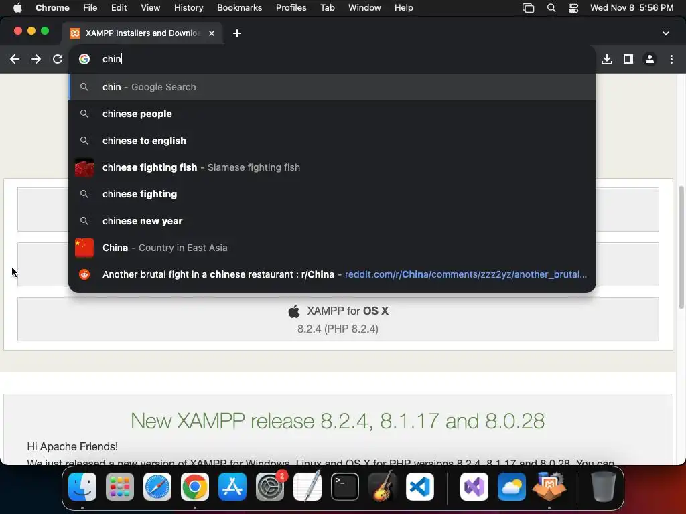Open Launchpad from the Dock
The height and width of the screenshot is (514, 686).
click(120, 487)
